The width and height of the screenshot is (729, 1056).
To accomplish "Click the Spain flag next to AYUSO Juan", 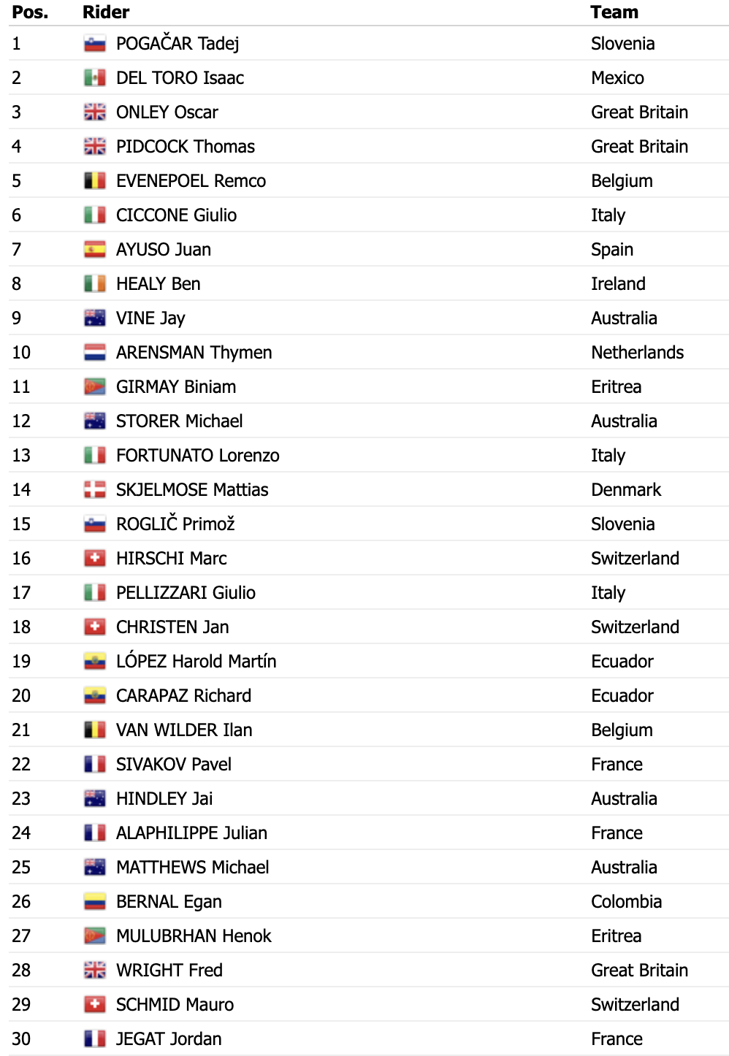I will (x=95, y=250).
